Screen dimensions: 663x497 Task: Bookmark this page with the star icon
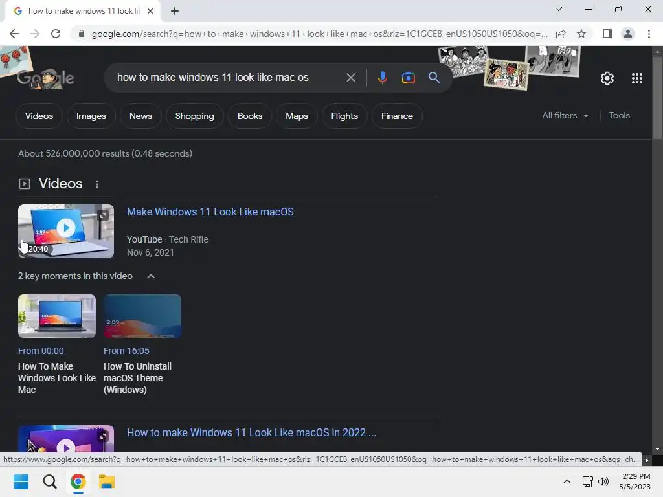(581, 34)
